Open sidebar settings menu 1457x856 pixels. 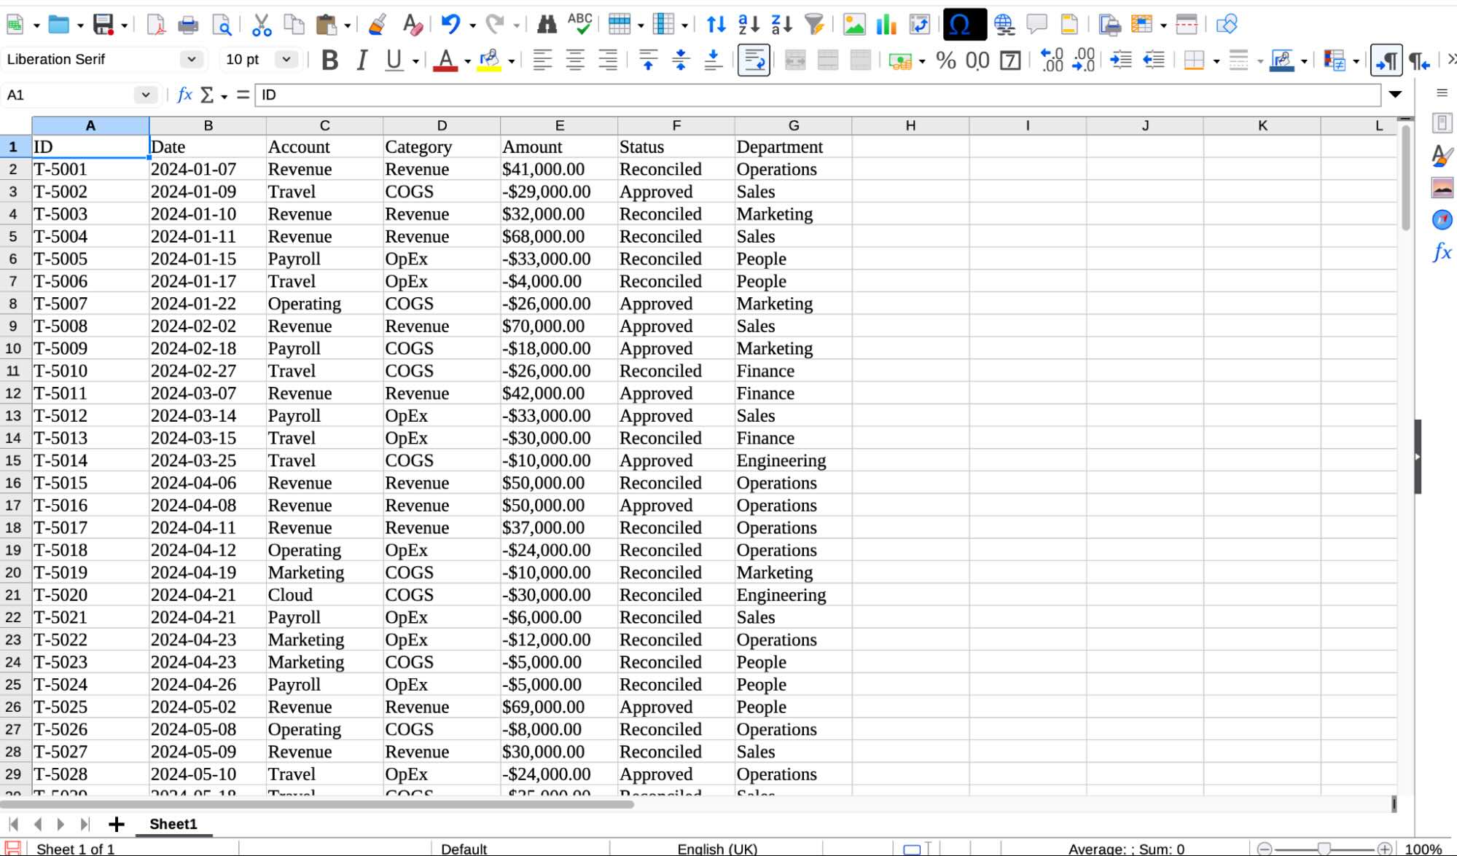point(1442,93)
